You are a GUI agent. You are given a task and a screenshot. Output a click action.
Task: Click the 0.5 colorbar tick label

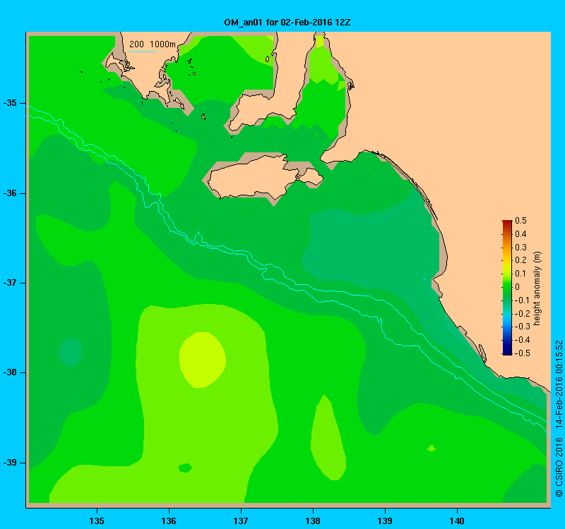click(521, 220)
